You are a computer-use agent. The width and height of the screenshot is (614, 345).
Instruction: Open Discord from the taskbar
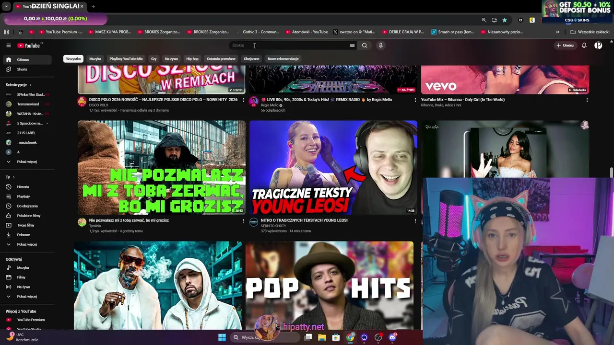393,337
